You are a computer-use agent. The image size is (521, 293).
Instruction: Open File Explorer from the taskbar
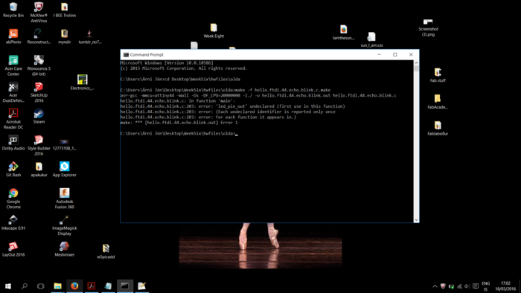tap(58, 286)
